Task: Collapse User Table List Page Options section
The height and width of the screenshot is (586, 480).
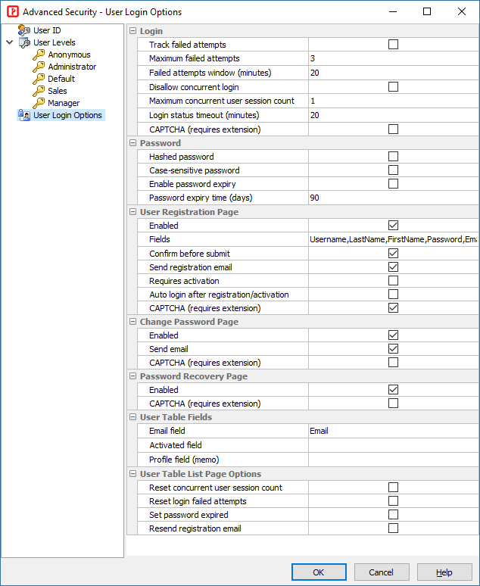Action: coord(132,474)
